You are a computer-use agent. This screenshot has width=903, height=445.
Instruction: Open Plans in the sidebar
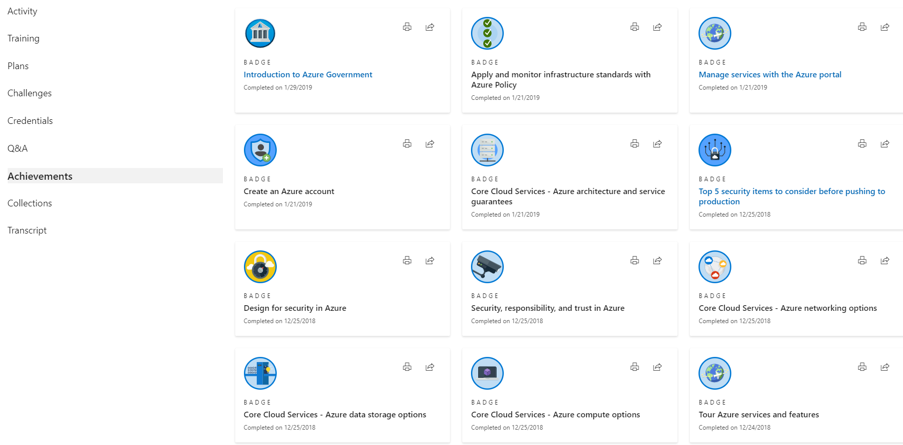(18, 66)
